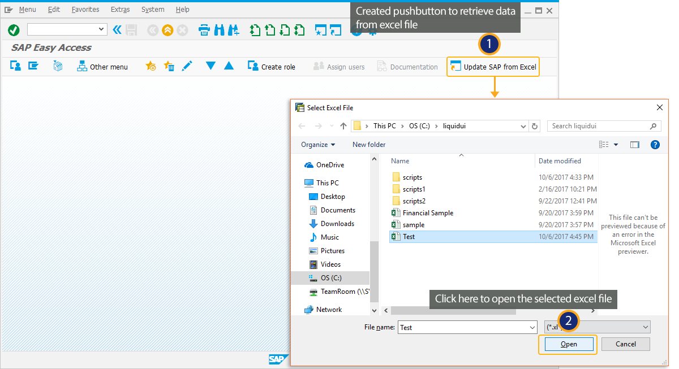Click the SAP menu icon in application toolbar
The height and width of the screenshot is (369, 679).
(x=33, y=66)
